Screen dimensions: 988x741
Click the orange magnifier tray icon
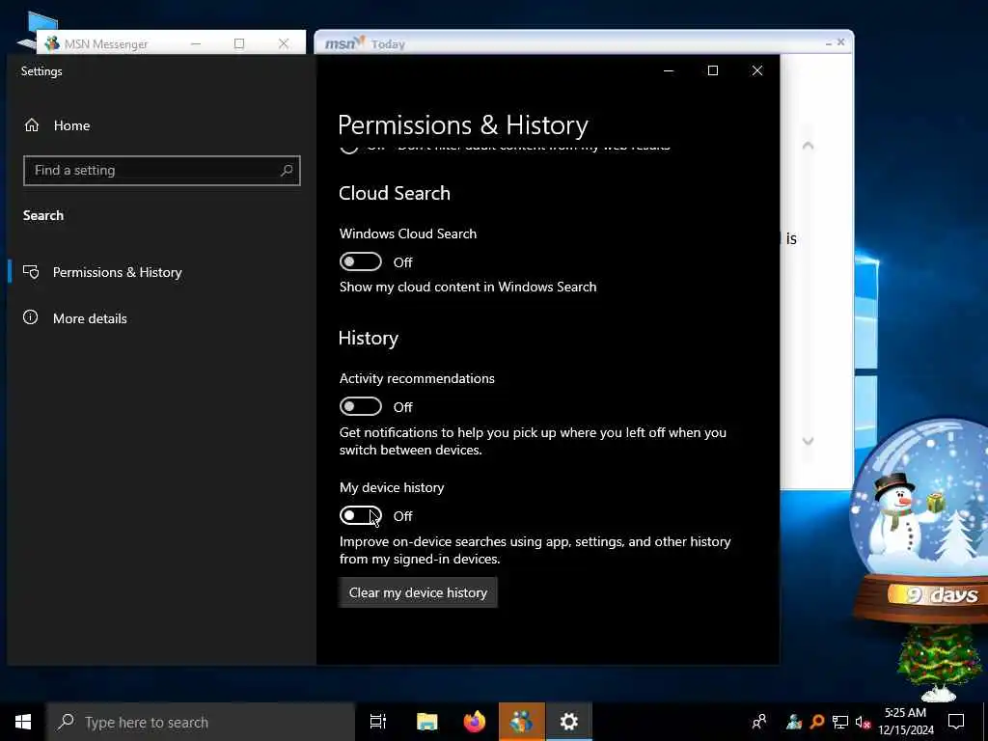(817, 722)
